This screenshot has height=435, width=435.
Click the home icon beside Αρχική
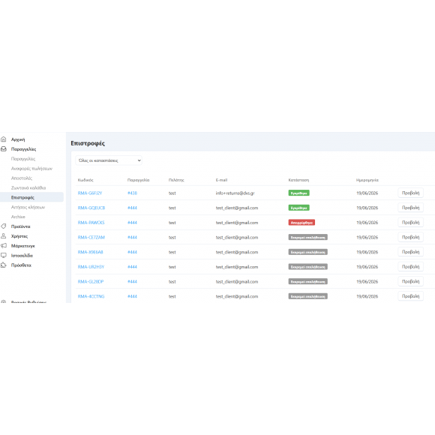click(4, 139)
